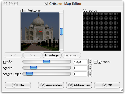Increase Größe with the up stepper arrow
The image size is (125, 94).
point(90,60)
